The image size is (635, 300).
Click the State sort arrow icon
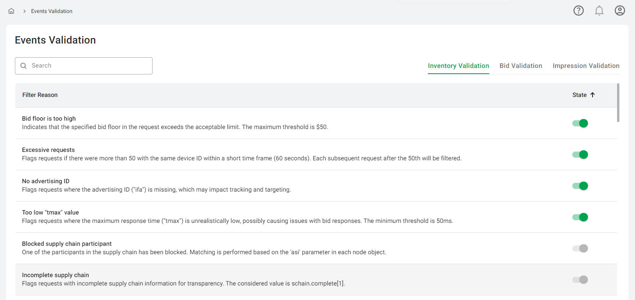click(x=593, y=95)
